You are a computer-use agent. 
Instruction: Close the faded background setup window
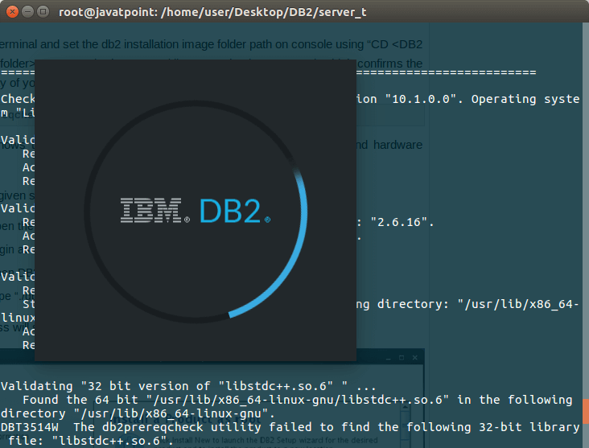pyautogui.click(x=414, y=358)
